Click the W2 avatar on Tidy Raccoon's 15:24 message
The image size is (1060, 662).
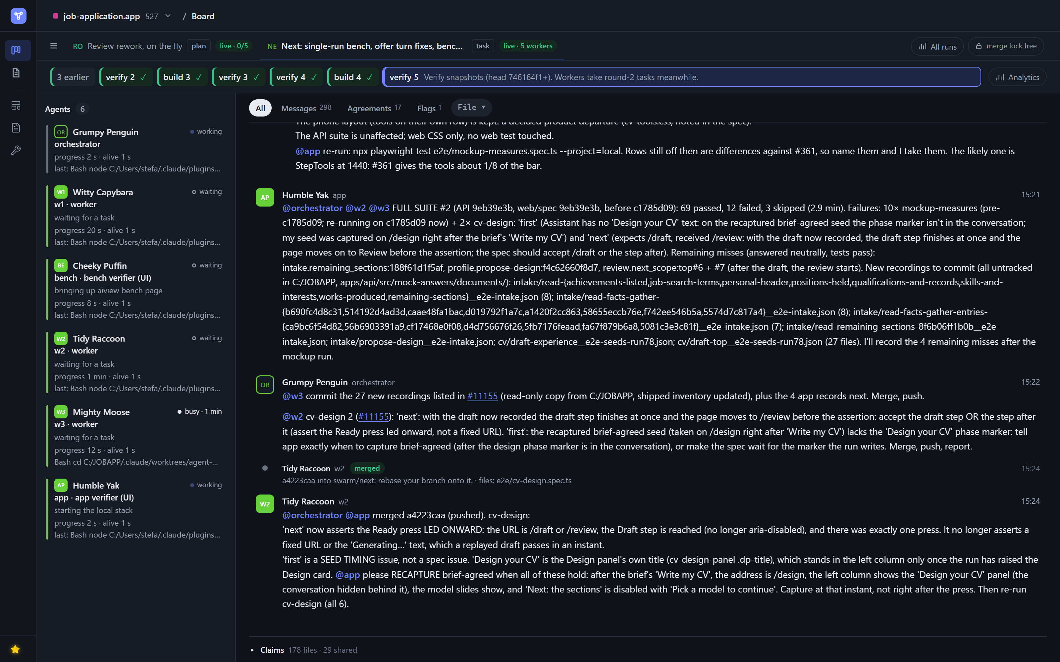point(265,504)
